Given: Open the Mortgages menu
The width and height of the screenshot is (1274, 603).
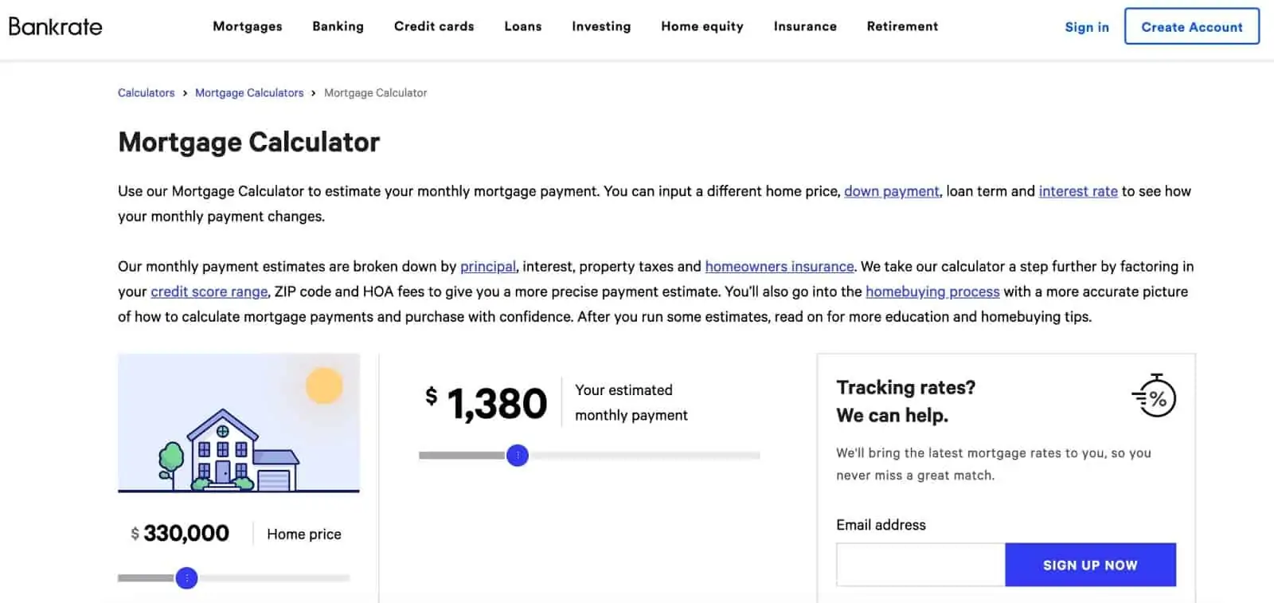Looking at the screenshot, I should click(247, 26).
